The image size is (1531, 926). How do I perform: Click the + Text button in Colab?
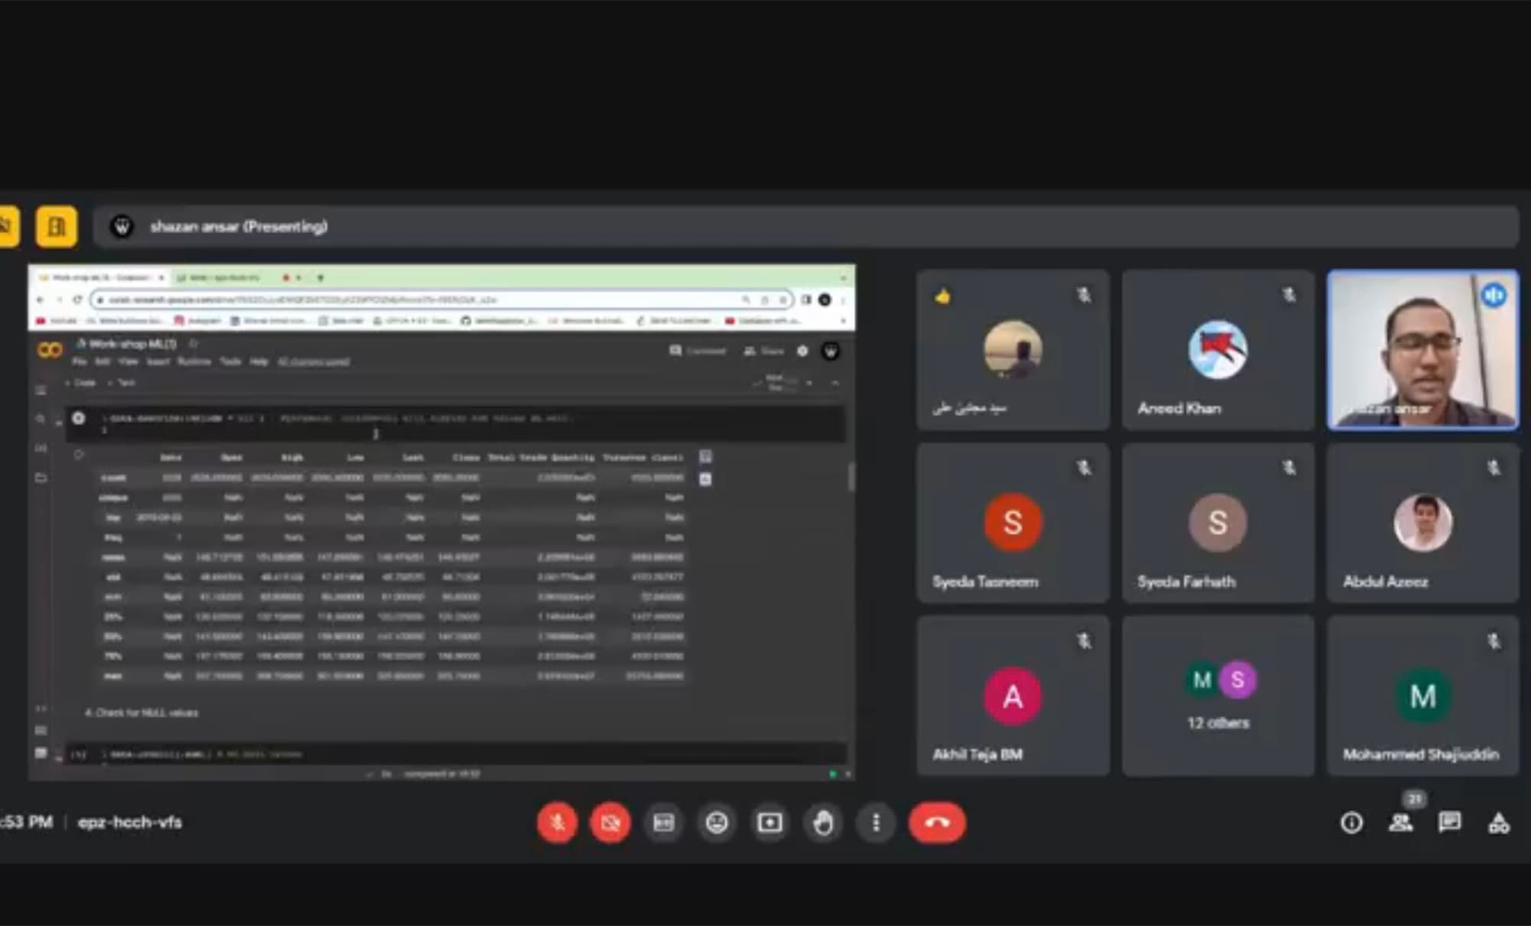(122, 382)
